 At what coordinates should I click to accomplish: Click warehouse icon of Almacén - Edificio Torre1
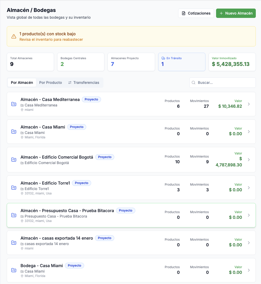pyautogui.click(x=14, y=188)
